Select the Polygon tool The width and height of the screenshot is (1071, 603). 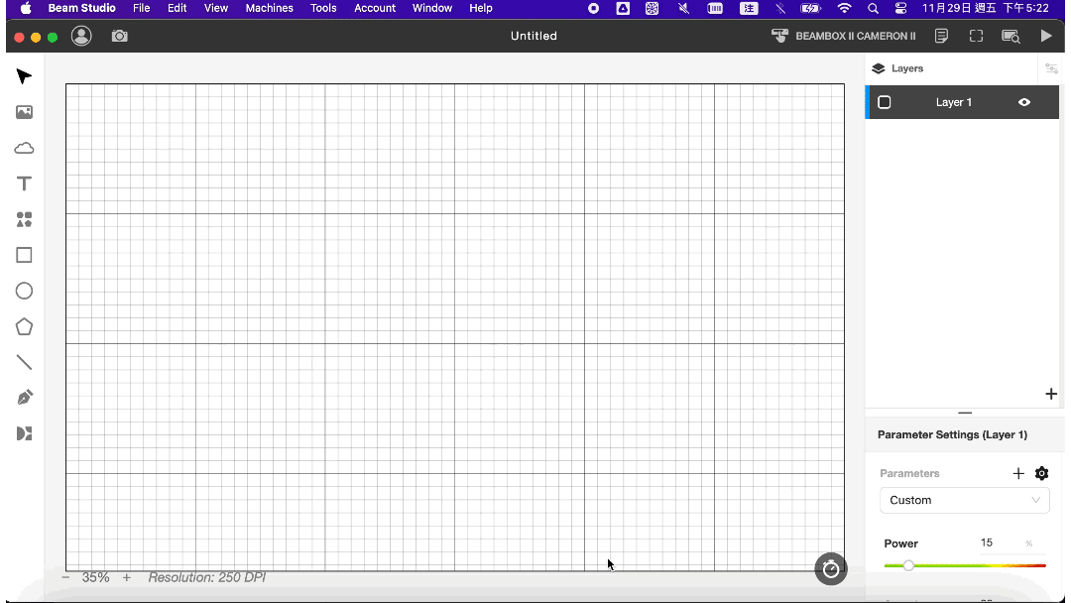coord(25,326)
